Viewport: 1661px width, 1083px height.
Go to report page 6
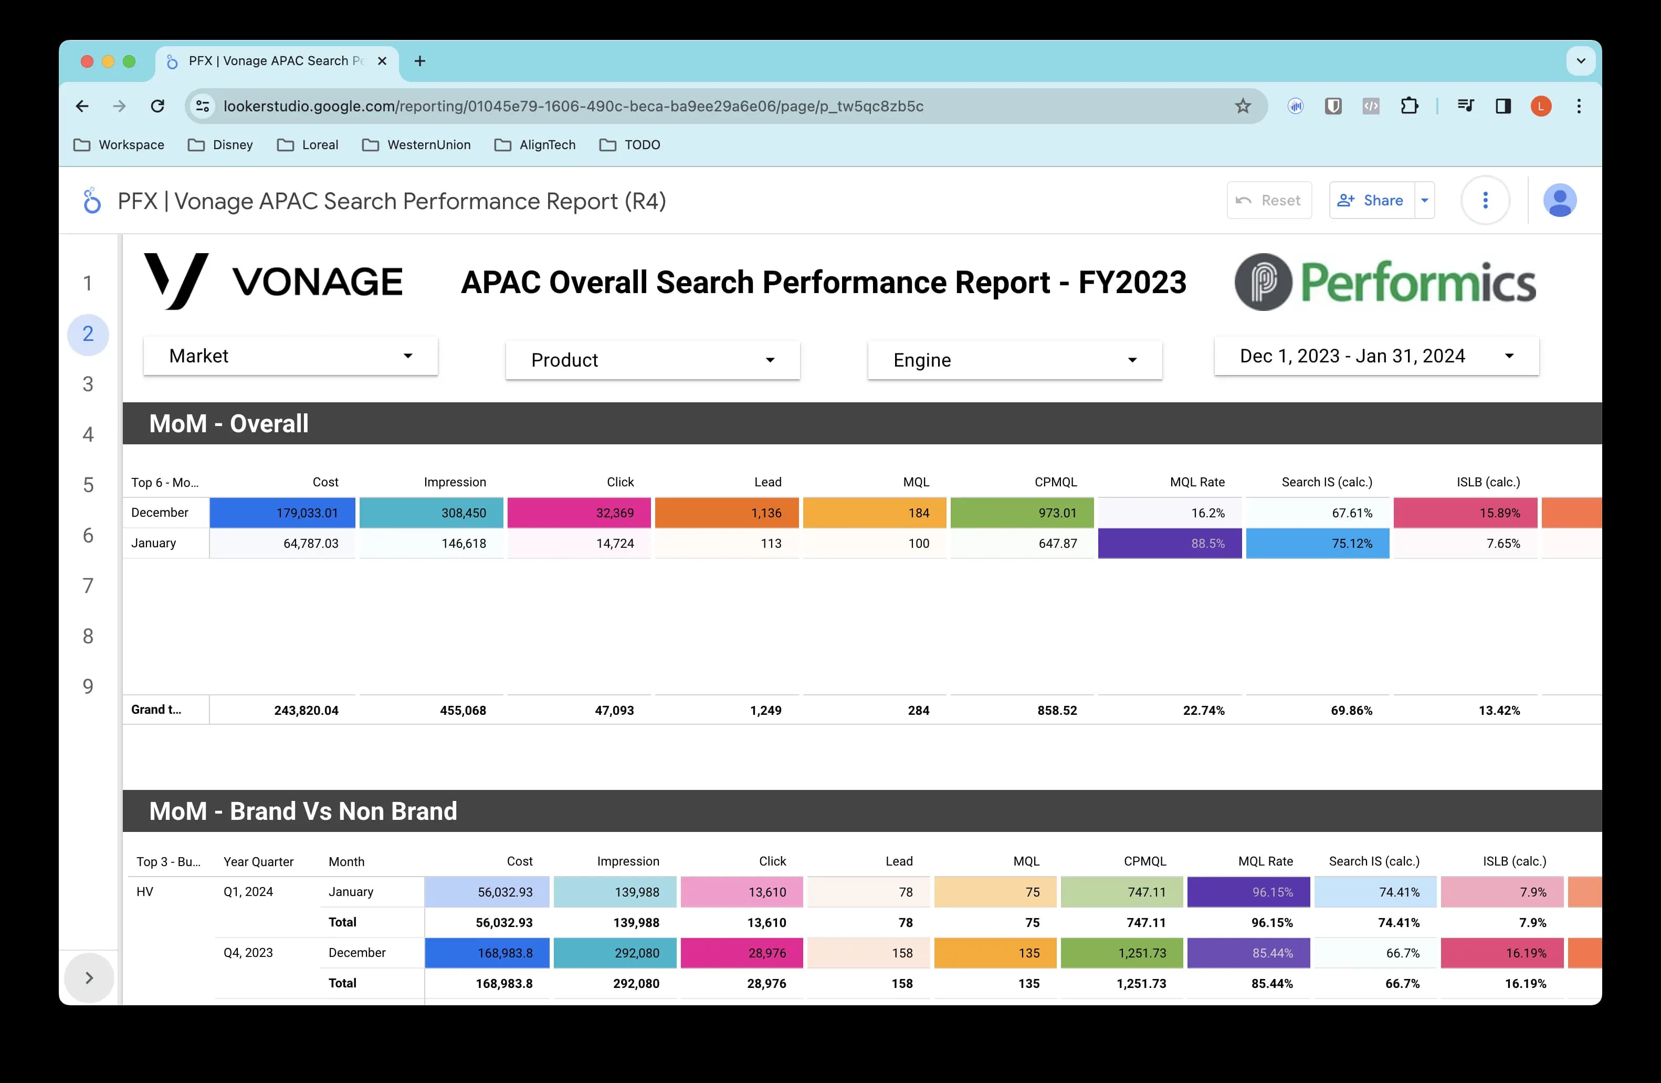tap(88, 536)
